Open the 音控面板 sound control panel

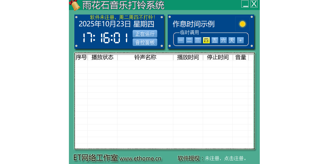pyautogui.click(x=145, y=42)
